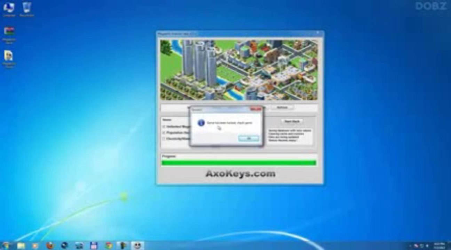This screenshot has width=451, height=250.
Task: Click the Refresh button in the hack tool
Action: point(282,108)
